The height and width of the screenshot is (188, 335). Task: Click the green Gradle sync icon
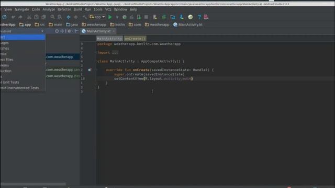pyautogui.click(x=164, y=17)
